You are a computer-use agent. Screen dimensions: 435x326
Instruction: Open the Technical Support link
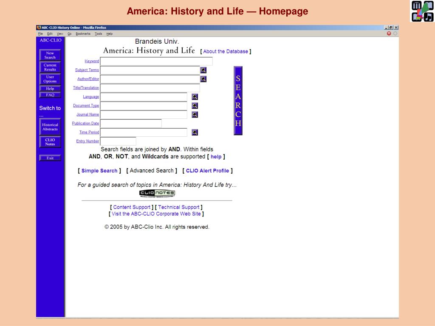point(179,207)
